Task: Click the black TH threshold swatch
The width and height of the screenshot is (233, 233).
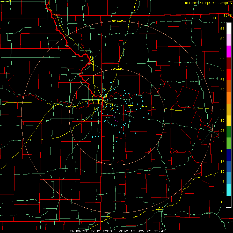Action: tap(229, 201)
